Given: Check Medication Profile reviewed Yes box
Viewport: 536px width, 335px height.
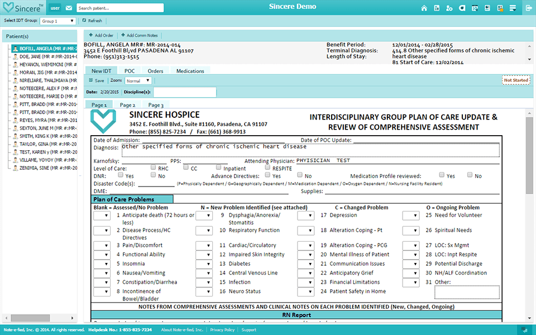Looking at the screenshot, I should [x=442, y=175].
